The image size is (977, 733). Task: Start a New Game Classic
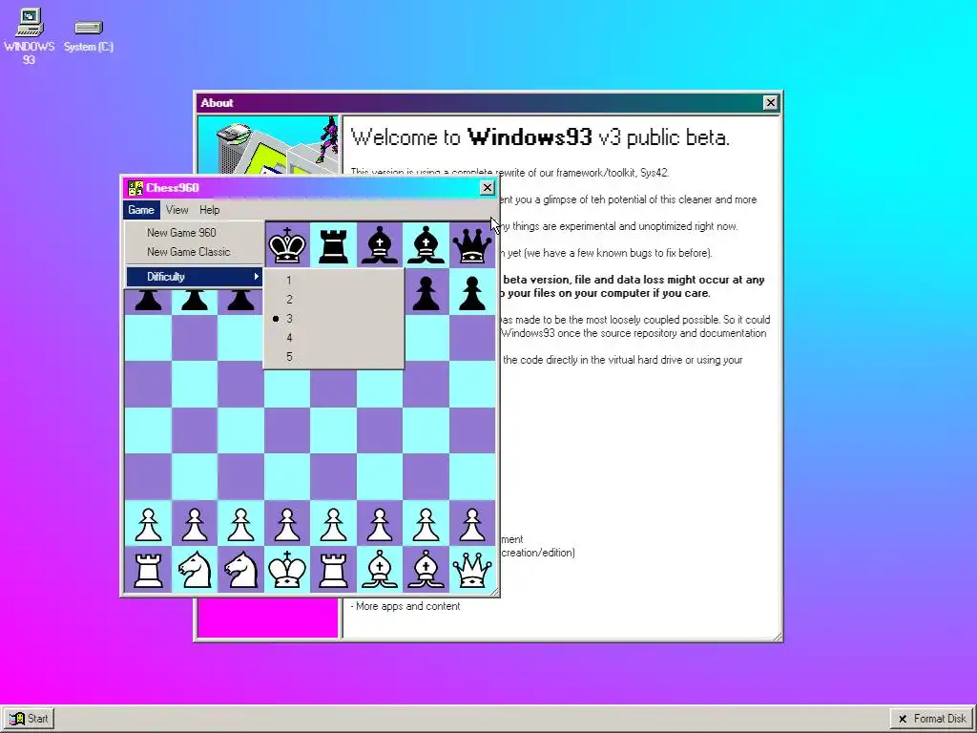195,252
